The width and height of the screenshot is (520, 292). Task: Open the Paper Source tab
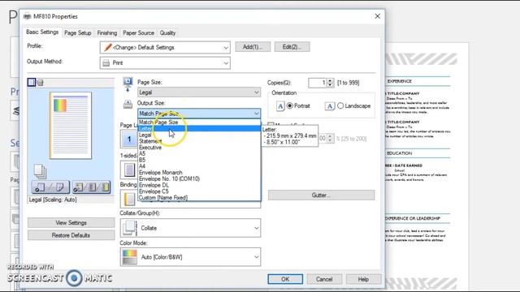tap(138, 32)
